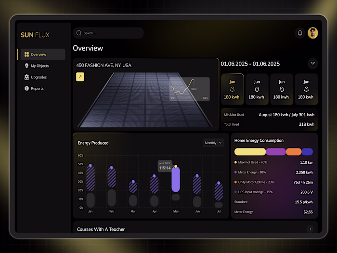Open the Monthly dropdown
Screen dimensions: 337x253
(x=213, y=143)
